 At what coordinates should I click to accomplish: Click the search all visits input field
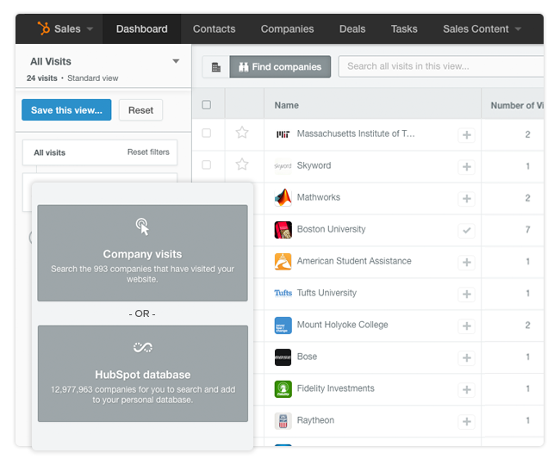[439, 66]
